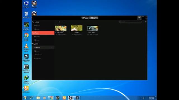
Task: Click in the library search field
Action: [x=130, y=22]
